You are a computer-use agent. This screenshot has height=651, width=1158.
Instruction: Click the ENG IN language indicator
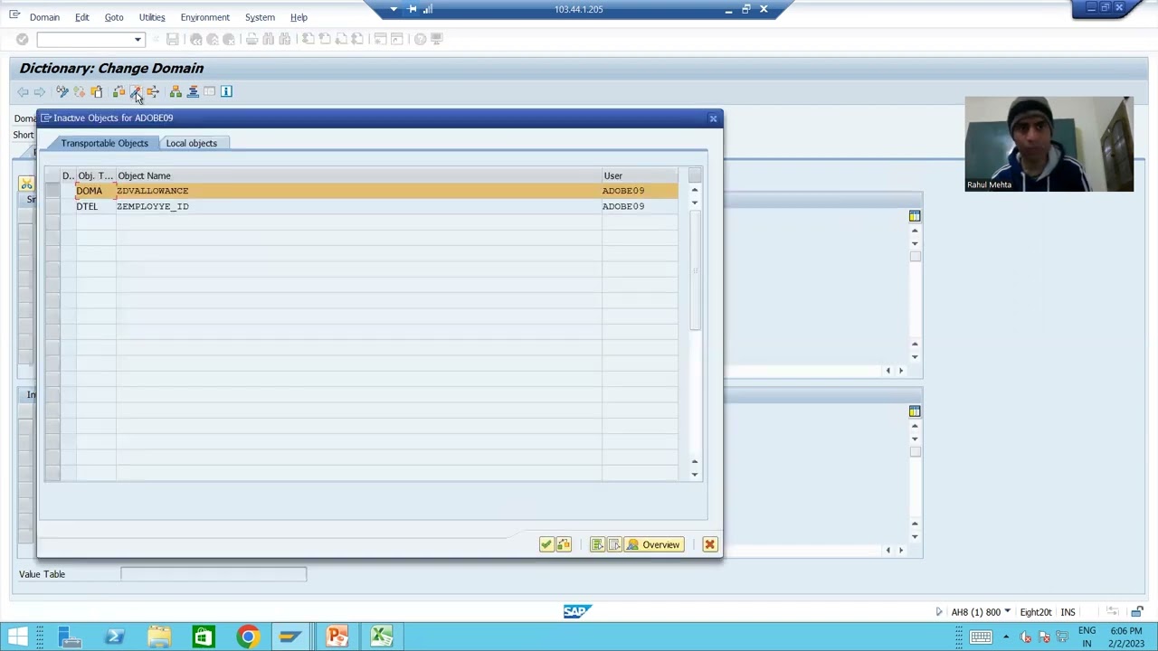point(1087,637)
